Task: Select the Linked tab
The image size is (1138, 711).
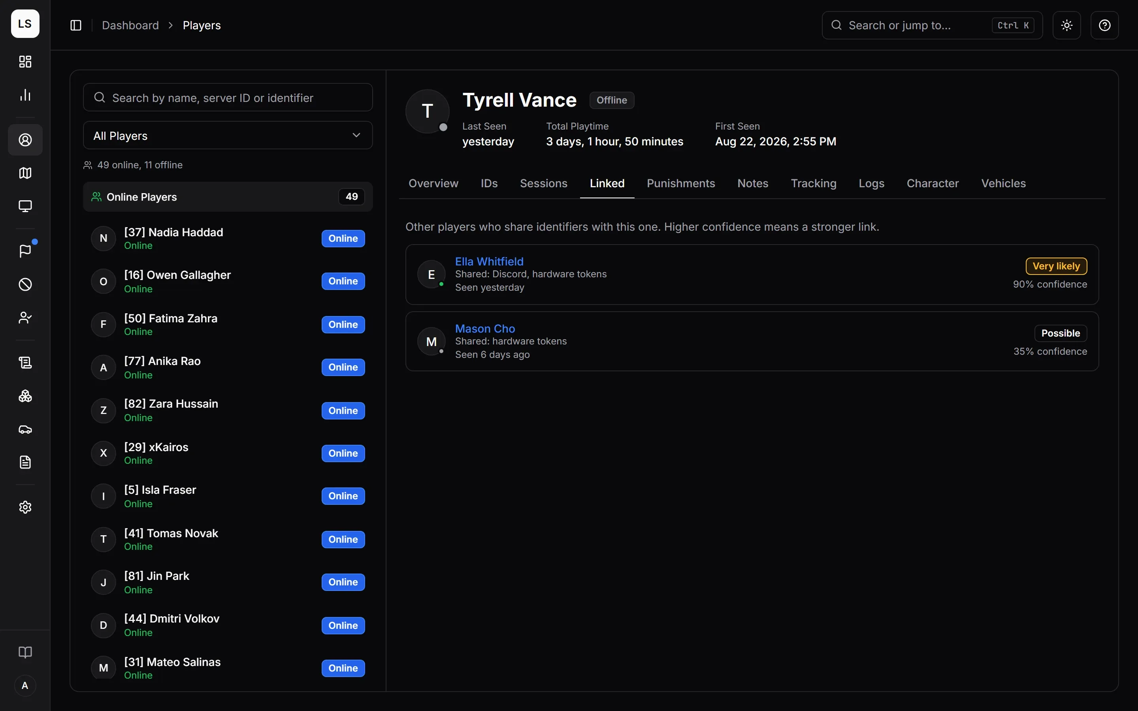Action: coord(607,183)
